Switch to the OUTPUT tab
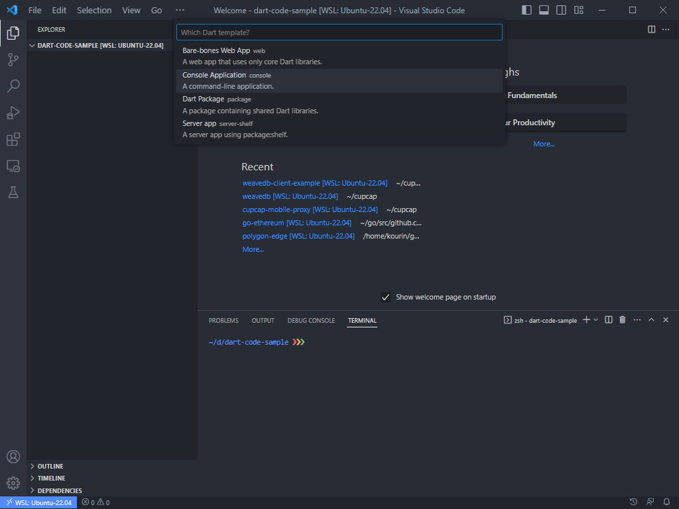 tap(263, 320)
